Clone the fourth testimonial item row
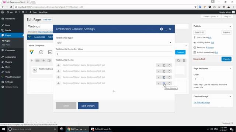The image size is (236, 132). (x=164, y=83)
